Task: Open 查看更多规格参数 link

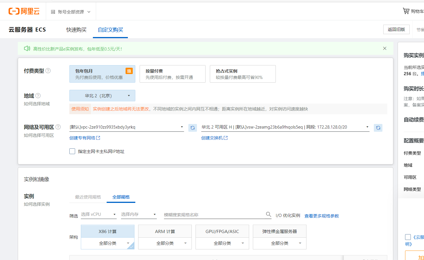Action: point(322,216)
